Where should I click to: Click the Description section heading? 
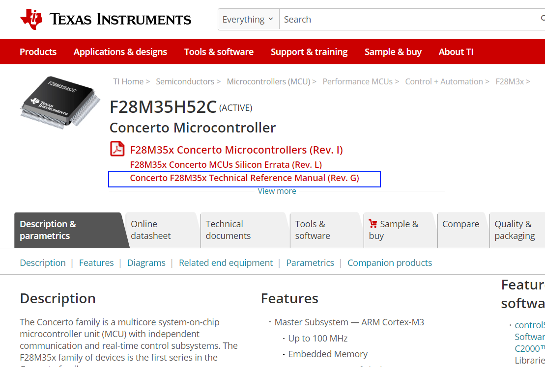(57, 299)
